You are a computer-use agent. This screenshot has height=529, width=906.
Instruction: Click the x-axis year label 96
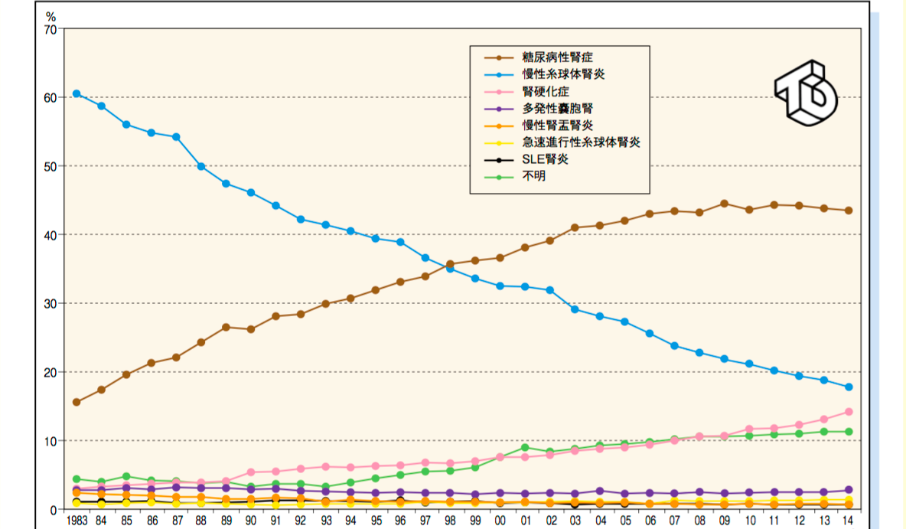tap(400, 521)
